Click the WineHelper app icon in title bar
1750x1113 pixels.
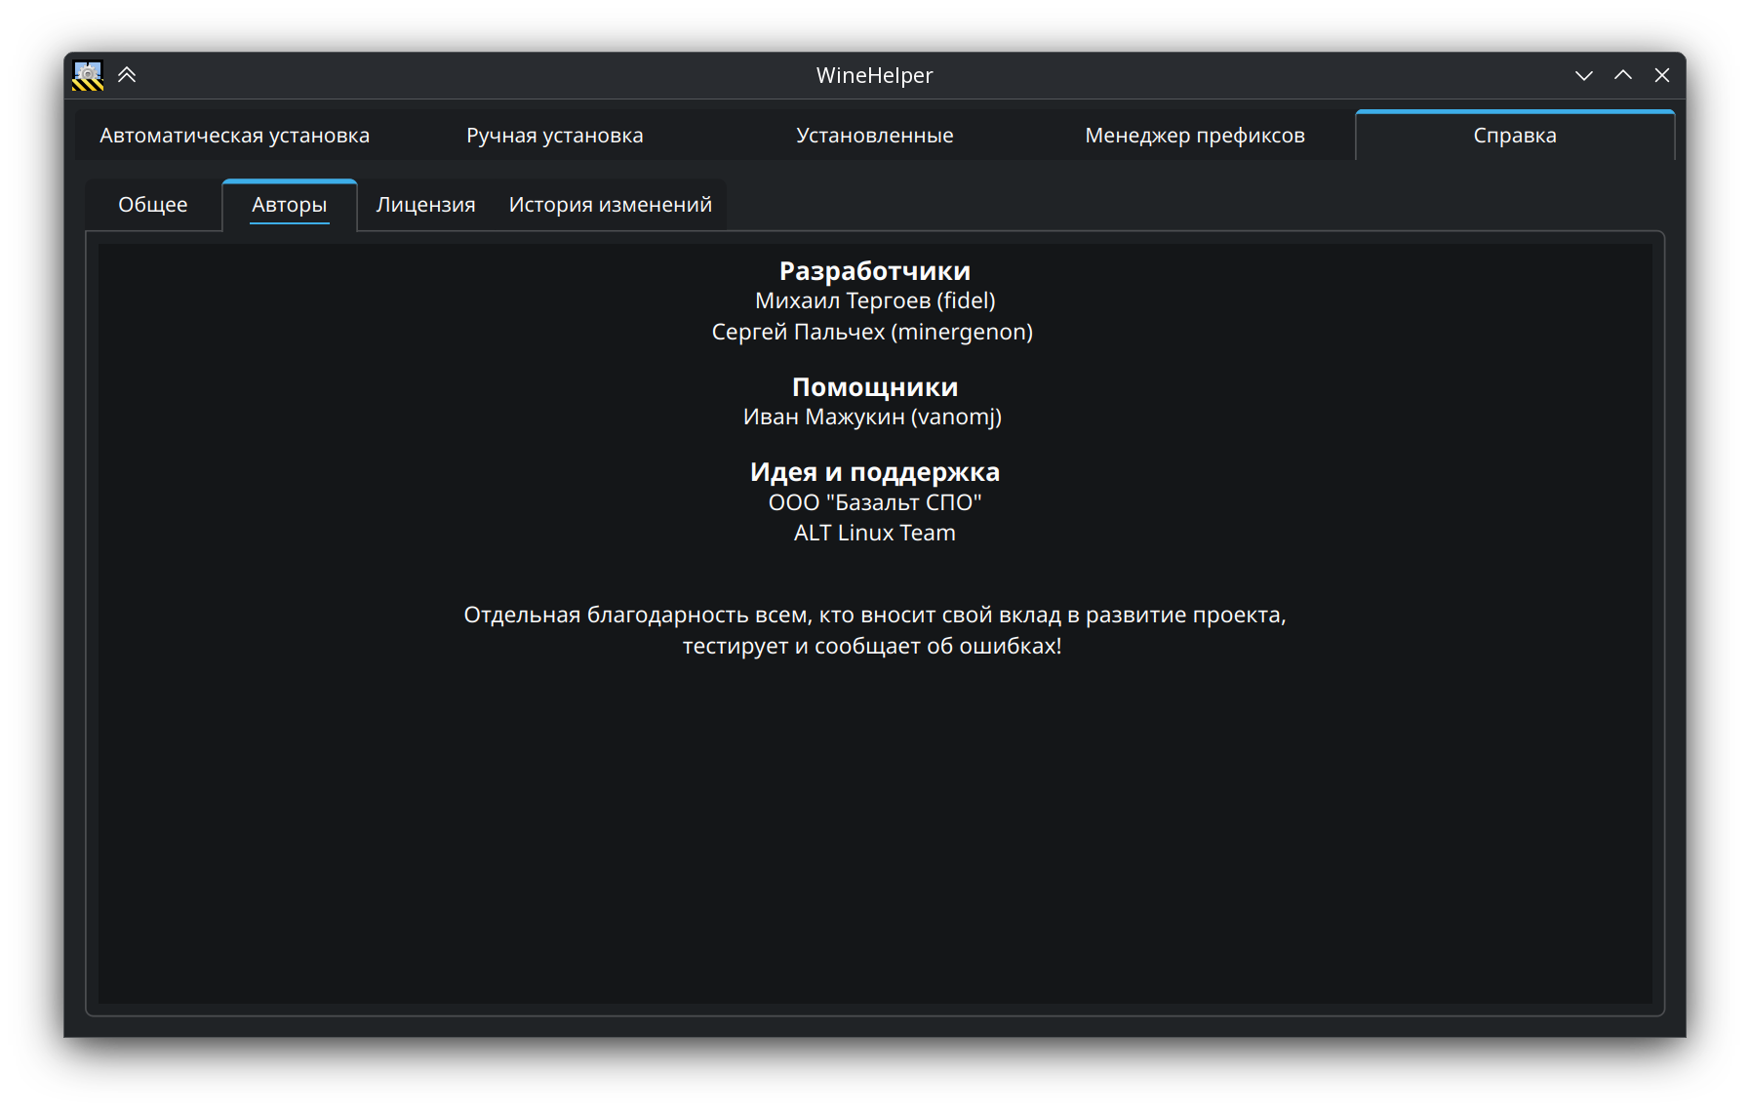88,75
